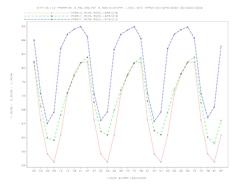Click x-axis forecast hour label 72

[x=194, y=171]
